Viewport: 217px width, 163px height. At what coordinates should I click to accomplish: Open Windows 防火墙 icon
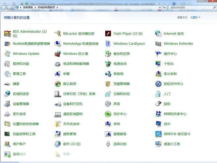(x=58, y=54)
